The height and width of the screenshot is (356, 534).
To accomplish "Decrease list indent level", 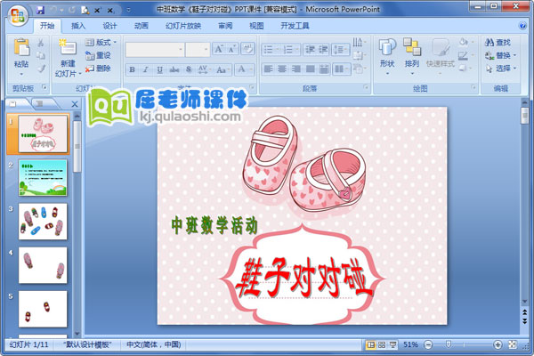I will pos(310,50).
